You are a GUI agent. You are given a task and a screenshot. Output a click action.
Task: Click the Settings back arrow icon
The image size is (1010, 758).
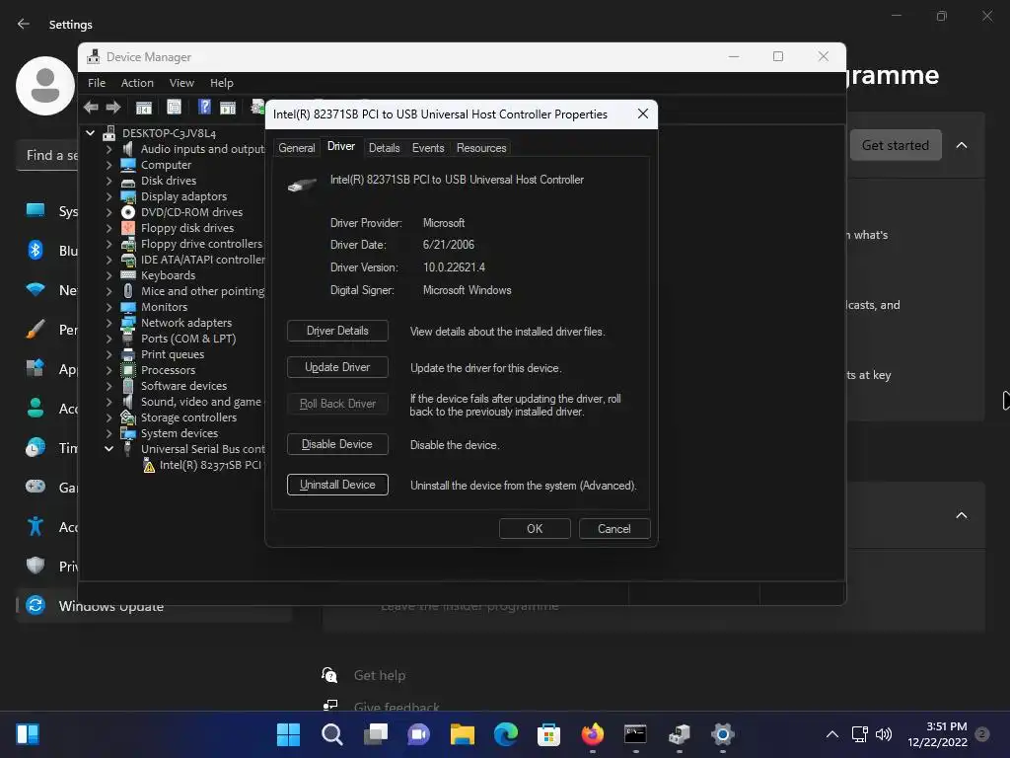point(24,24)
